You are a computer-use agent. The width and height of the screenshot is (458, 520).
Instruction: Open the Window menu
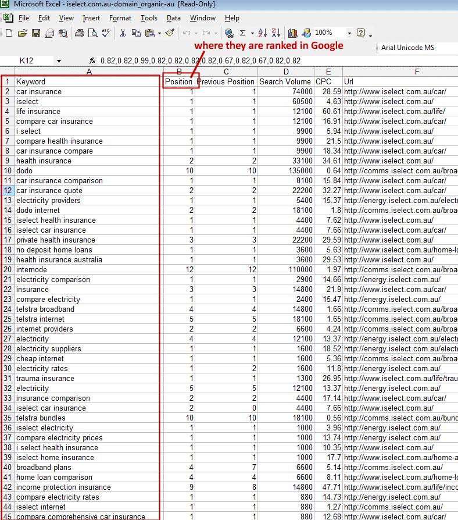click(202, 18)
